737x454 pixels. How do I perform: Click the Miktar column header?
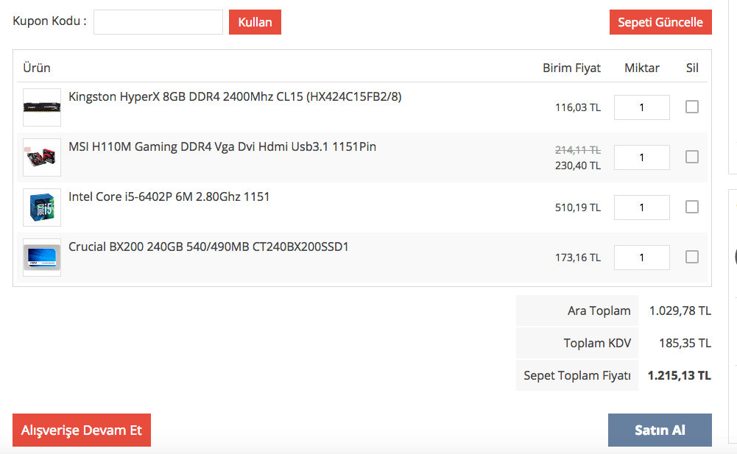point(641,68)
